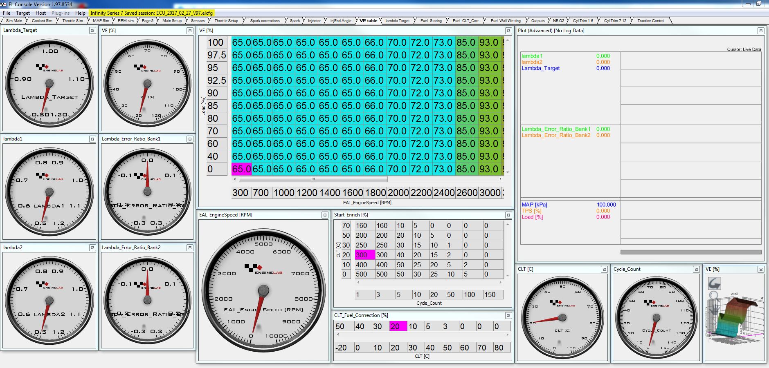The height and width of the screenshot is (368, 769).
Task: Open the Help menu
Action: tap(80, 13)
